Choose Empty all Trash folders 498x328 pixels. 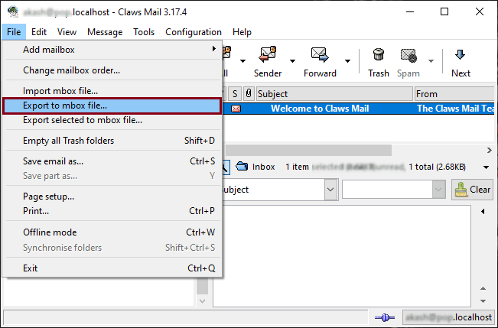[x=112, y=141]
